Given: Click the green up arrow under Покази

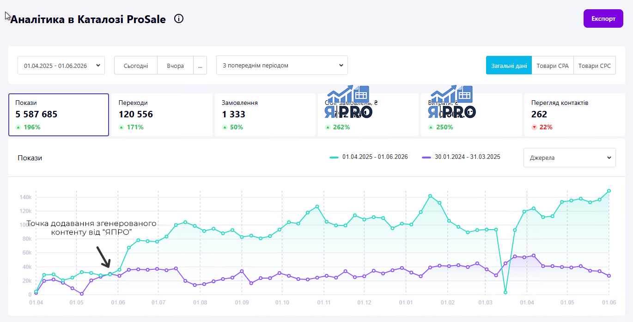Looking at the screenshot, I should pyautogui.click(x=18, y=127).
